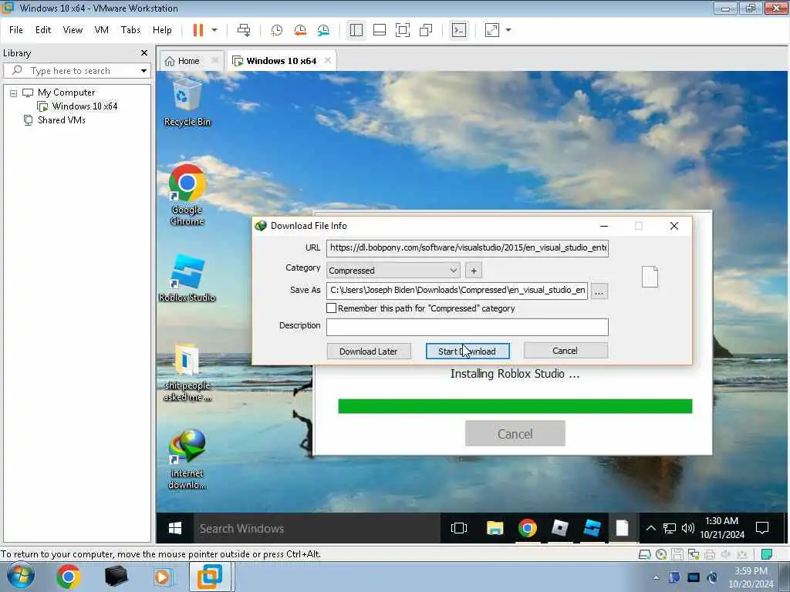Select the Roblox Studio desktop shortcut
The image size is (790, 592).
pyautogui.click(x=187, y=278)
